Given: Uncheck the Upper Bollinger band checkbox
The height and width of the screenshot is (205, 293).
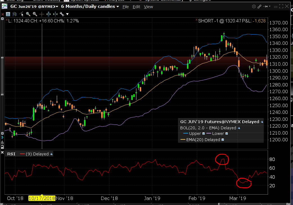Looking at the screenshot, I should click(204, 133).
